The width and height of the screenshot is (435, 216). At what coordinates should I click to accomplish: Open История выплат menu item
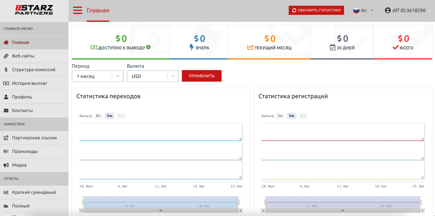pos(30,83)
